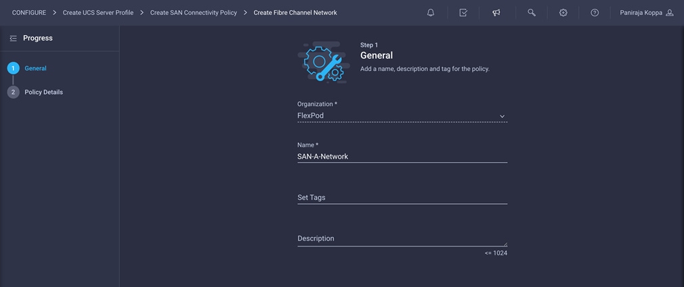Select step 1 General in Progress
Screen dimensions: 684x287
(35, 68)
